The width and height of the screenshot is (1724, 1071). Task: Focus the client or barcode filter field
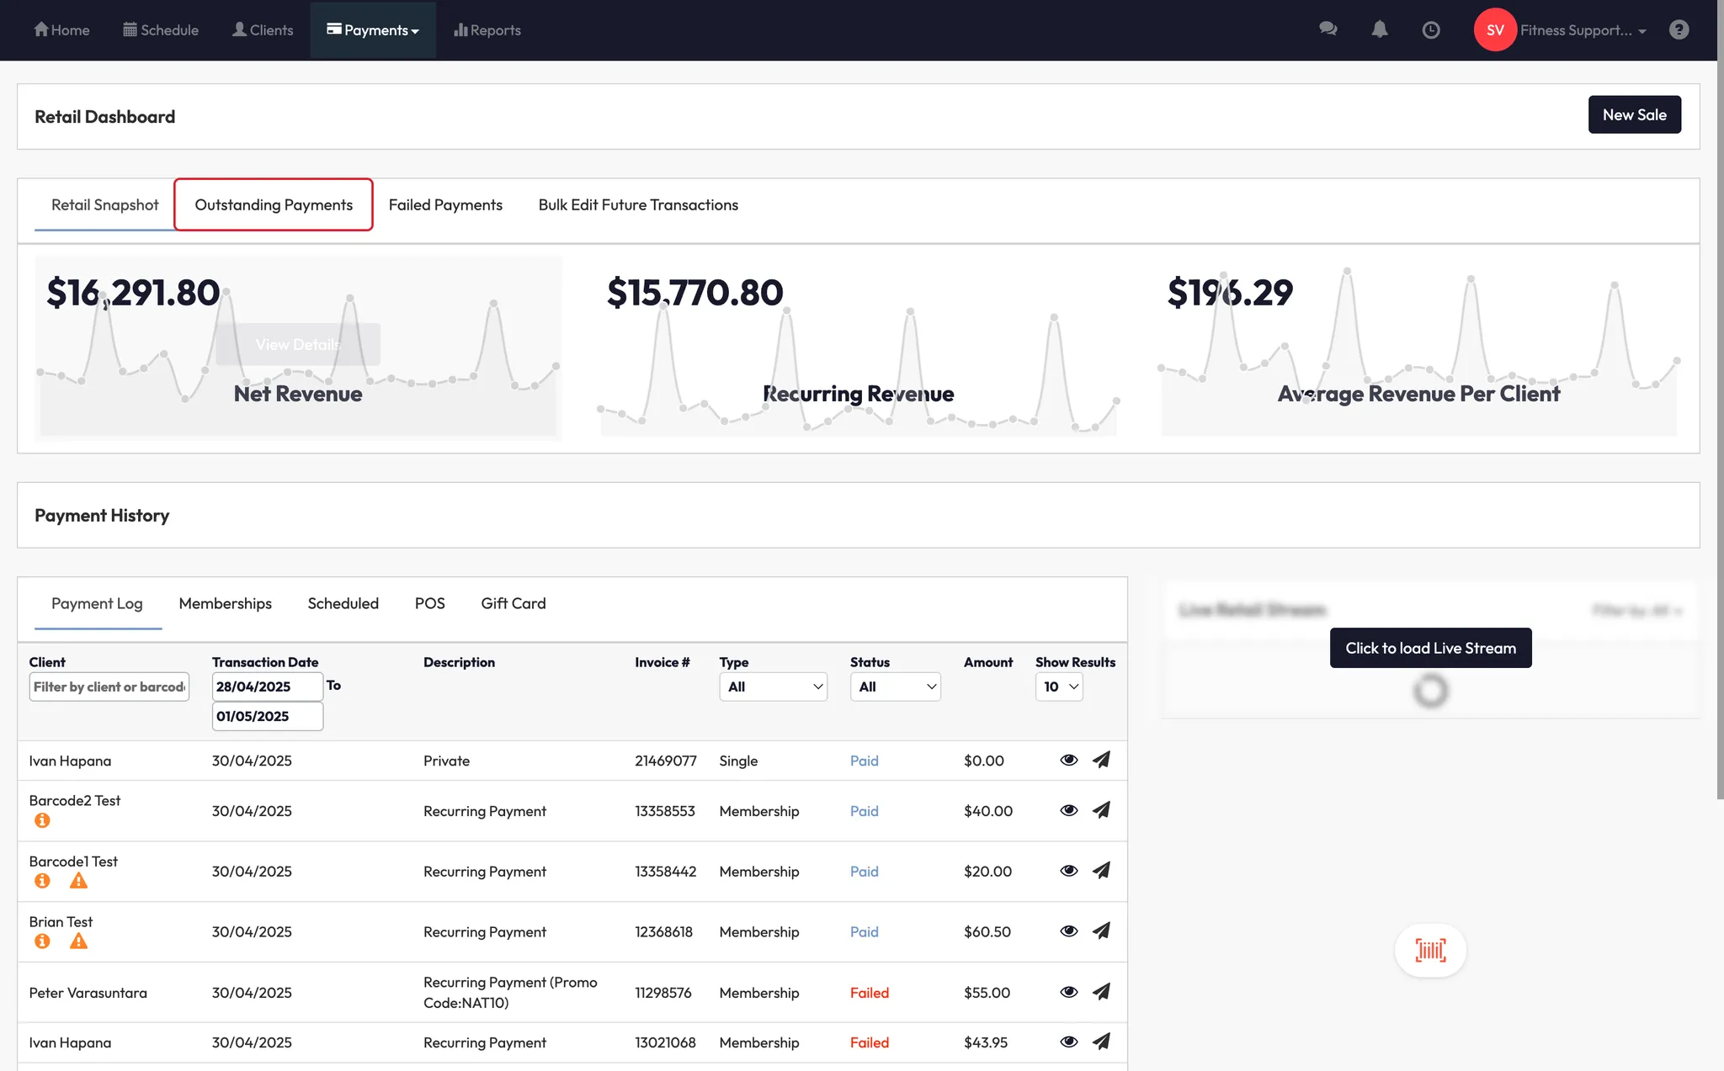[109, 687]
